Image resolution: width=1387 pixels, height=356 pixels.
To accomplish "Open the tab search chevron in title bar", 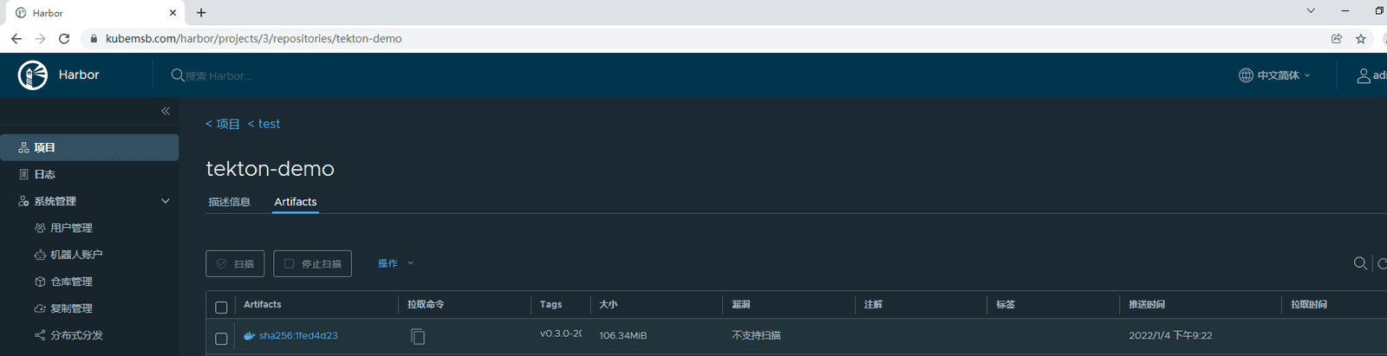I will point(1311,10).
